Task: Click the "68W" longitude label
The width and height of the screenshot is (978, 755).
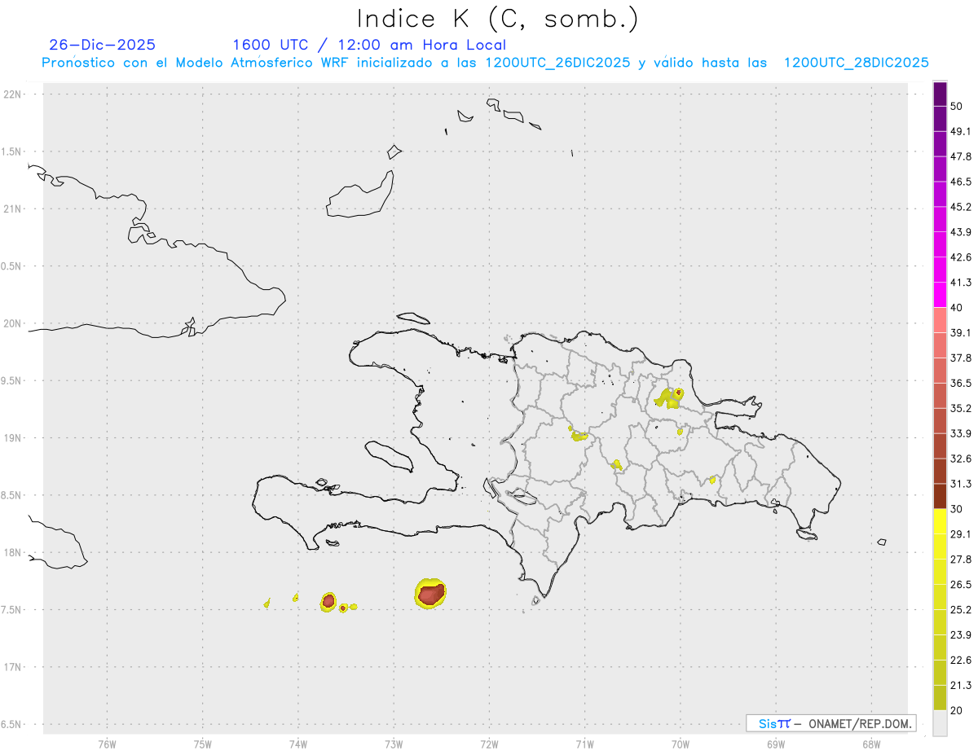Action: point(871,743)
